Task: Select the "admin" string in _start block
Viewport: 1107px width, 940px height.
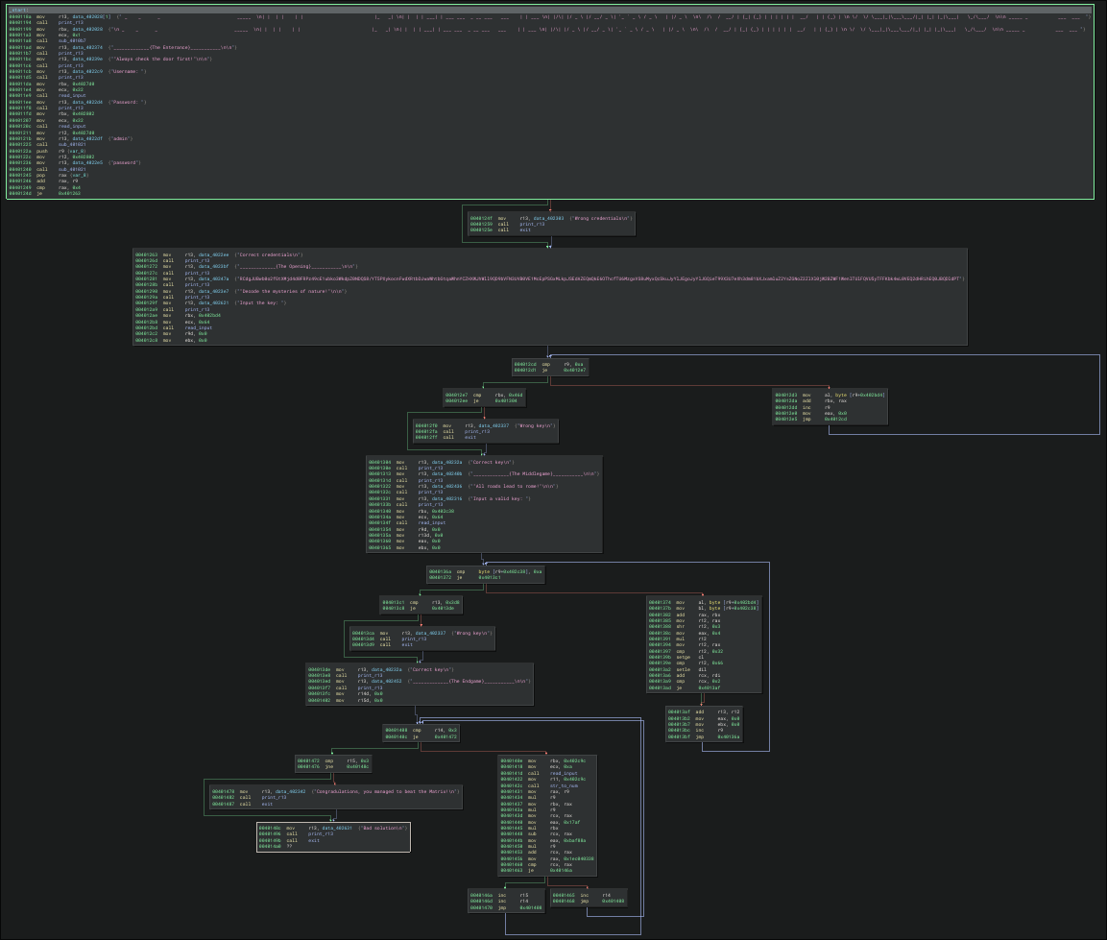Action: click(x=120, y=138)
